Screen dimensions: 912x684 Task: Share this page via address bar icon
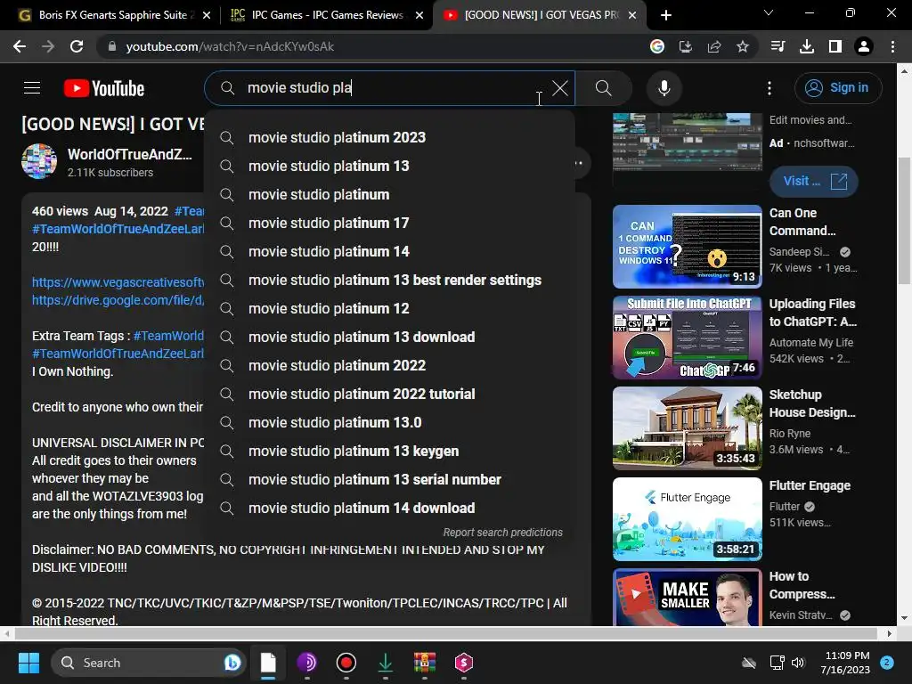click(x=714, y=46)
